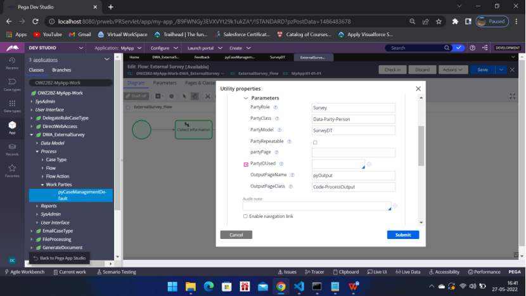Viewport: 526px width, 296px height.
Task: Select pyCaseManagementDefault tree item
Action: point(71,195)
